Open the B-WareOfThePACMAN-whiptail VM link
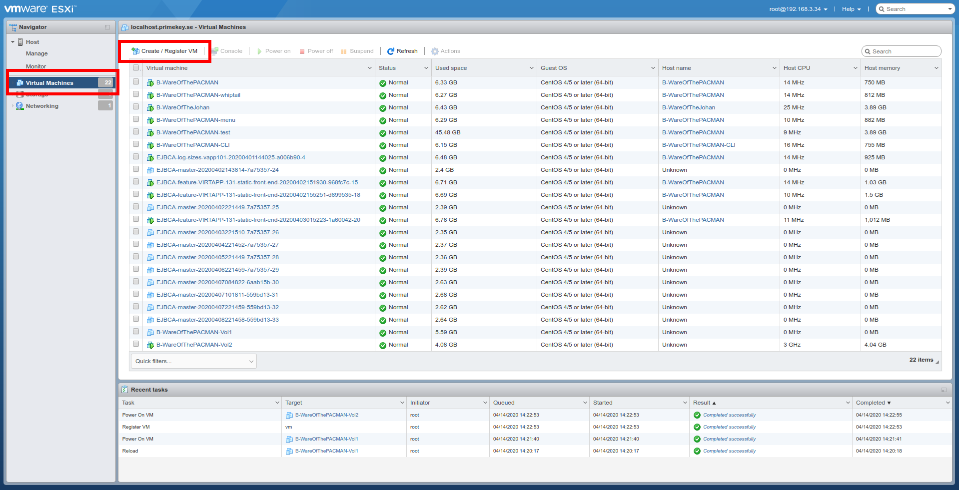 pos(198,95)
